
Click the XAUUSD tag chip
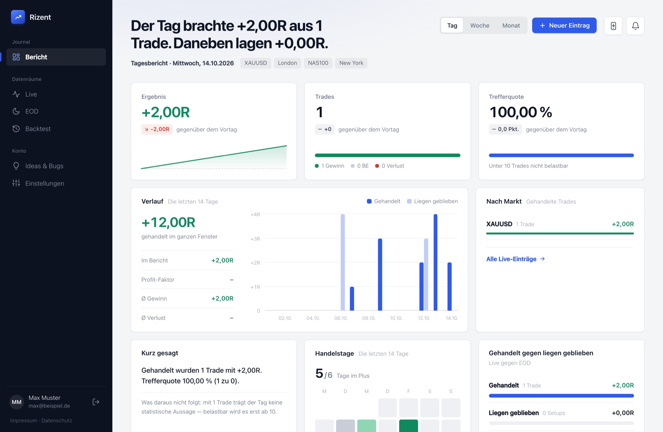[x=256, y=63]
